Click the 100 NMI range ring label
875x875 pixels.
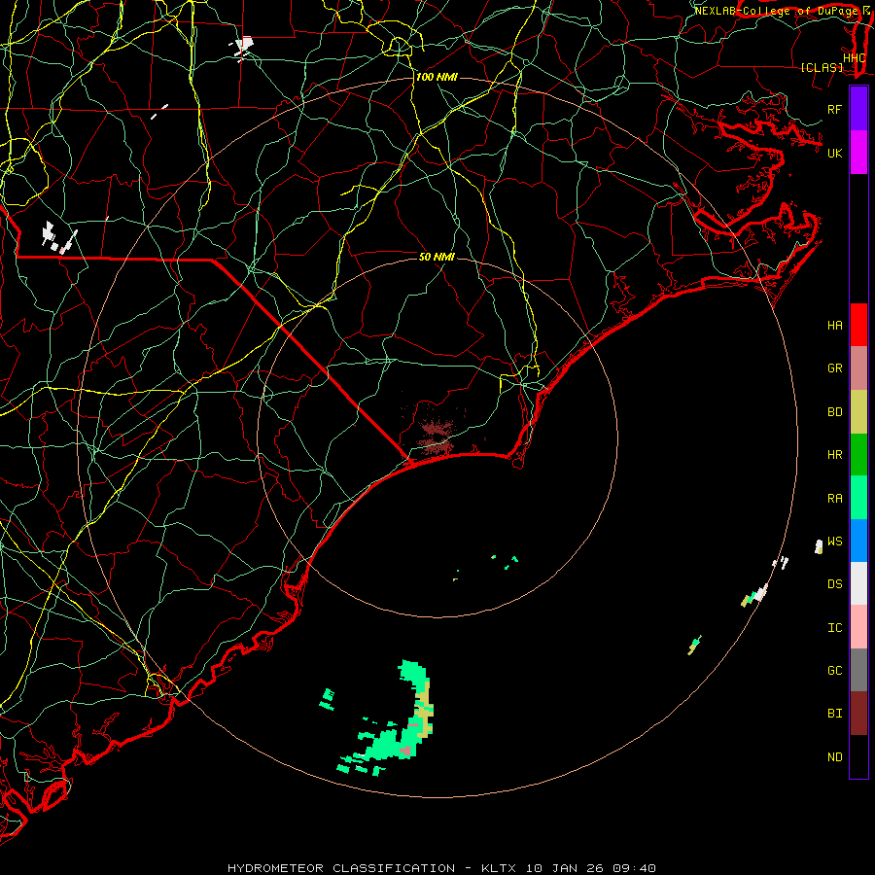point(437,77)
